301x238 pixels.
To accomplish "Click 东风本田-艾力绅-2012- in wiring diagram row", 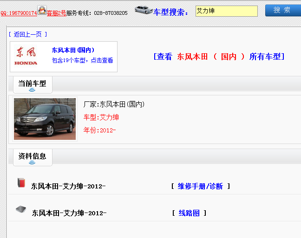I will point(69,213).
